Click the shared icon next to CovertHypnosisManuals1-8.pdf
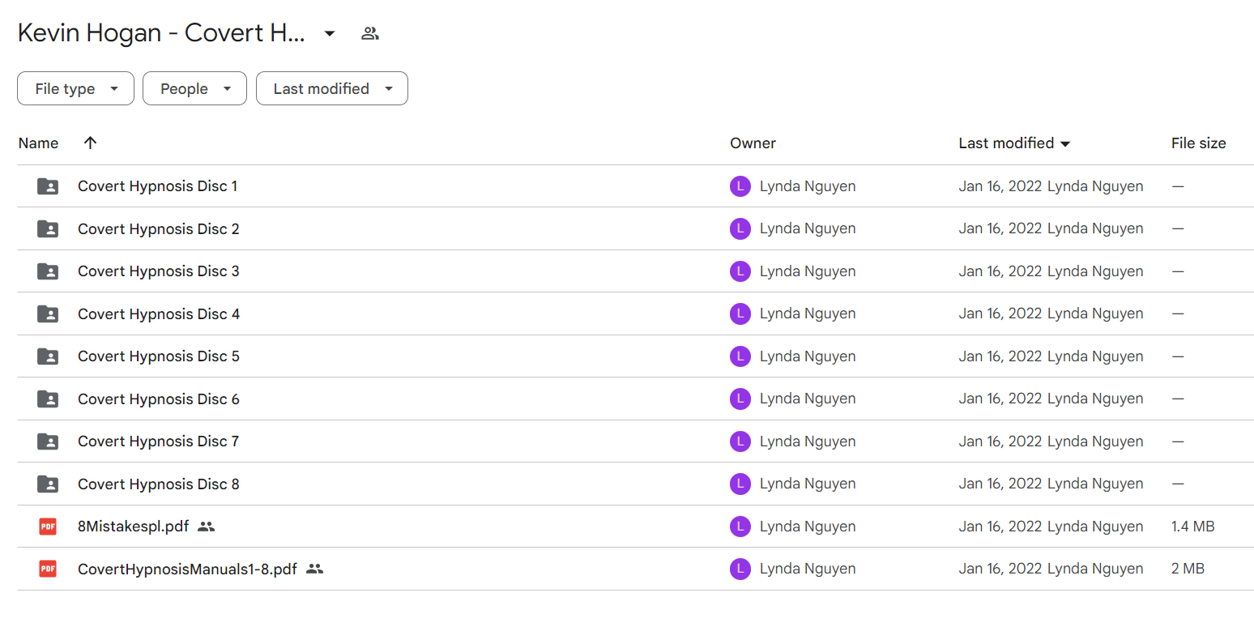 click(315, 569)
